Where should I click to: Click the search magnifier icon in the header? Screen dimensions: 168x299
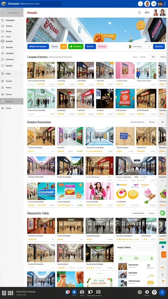point(139,13)
